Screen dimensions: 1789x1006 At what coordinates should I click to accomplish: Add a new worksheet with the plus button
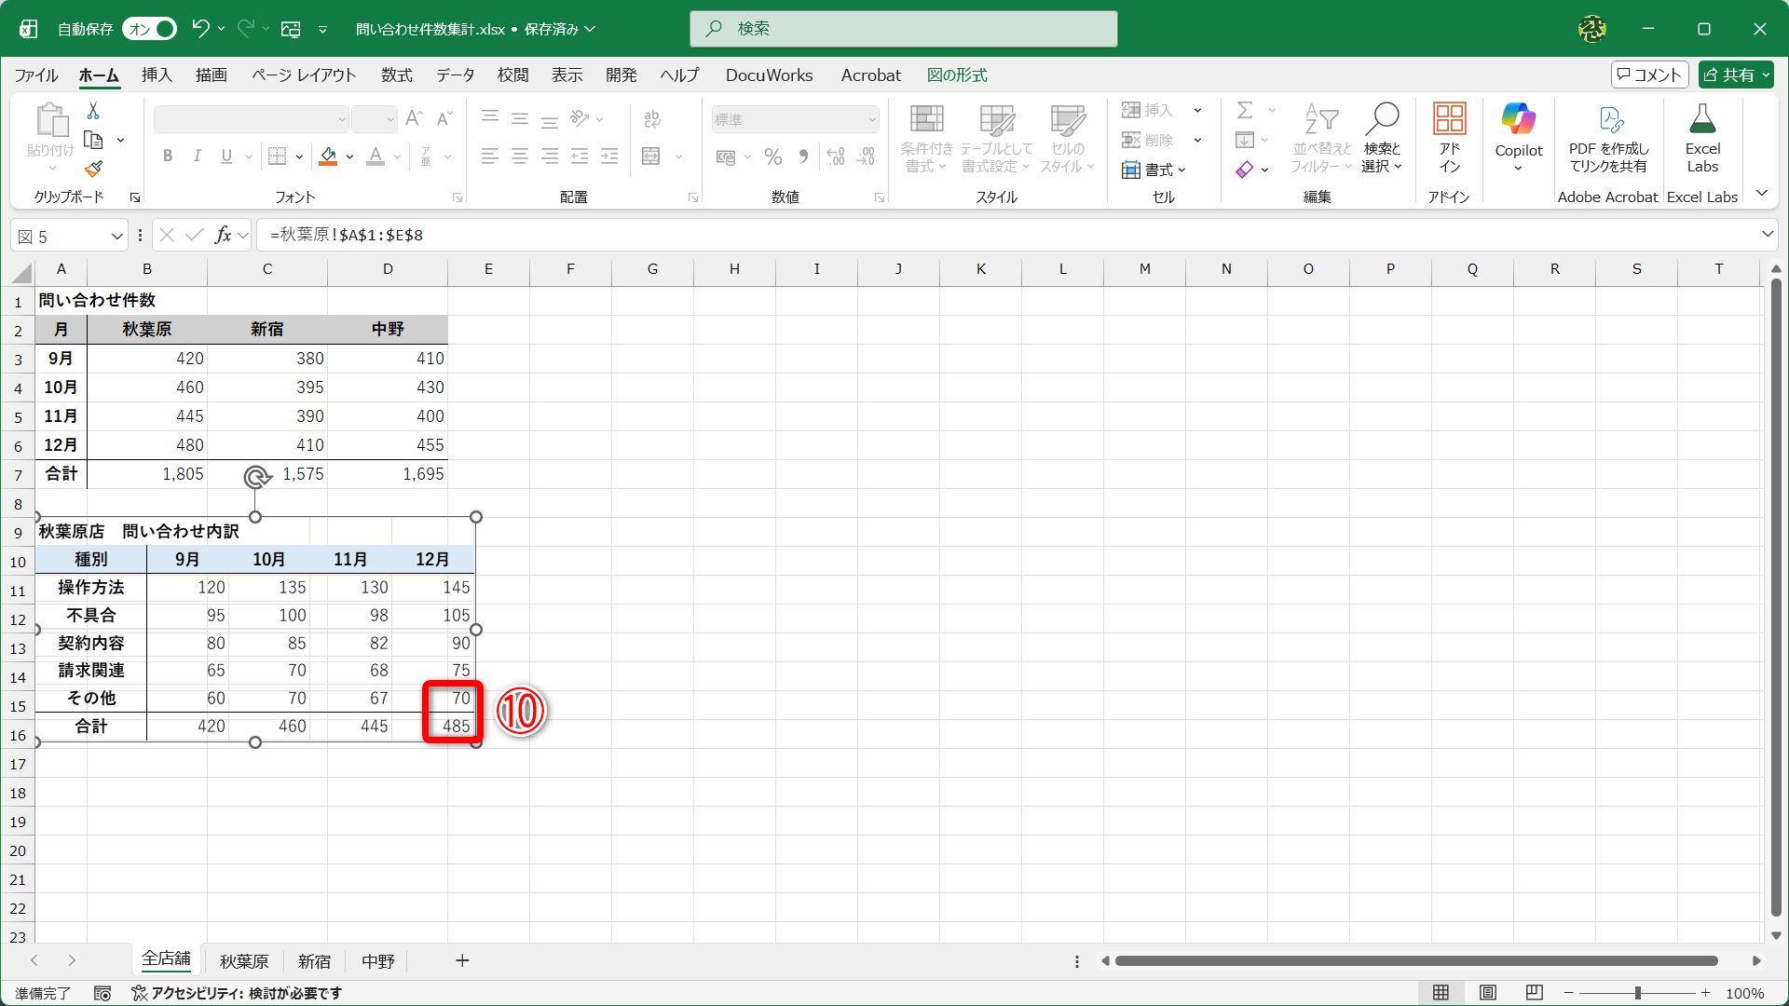click(x=462, y=960)
